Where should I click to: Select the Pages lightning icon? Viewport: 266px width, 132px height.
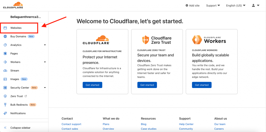[5, 54]
